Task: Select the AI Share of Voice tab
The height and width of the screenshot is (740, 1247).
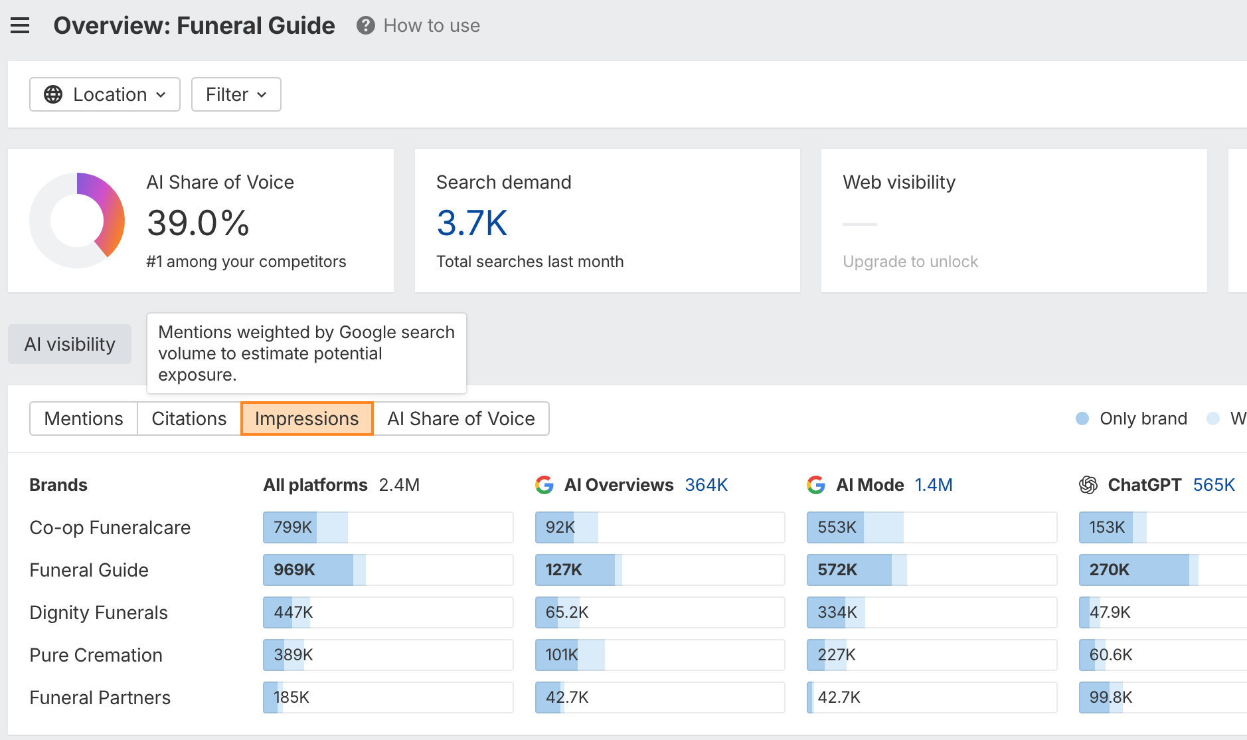Action: [461, 418]
